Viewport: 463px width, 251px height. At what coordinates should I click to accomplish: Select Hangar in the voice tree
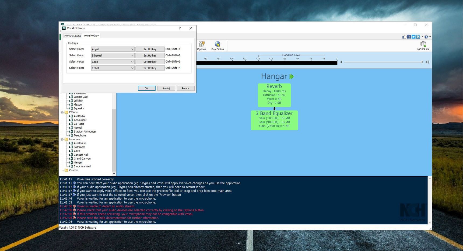click(x=78, y=162)
